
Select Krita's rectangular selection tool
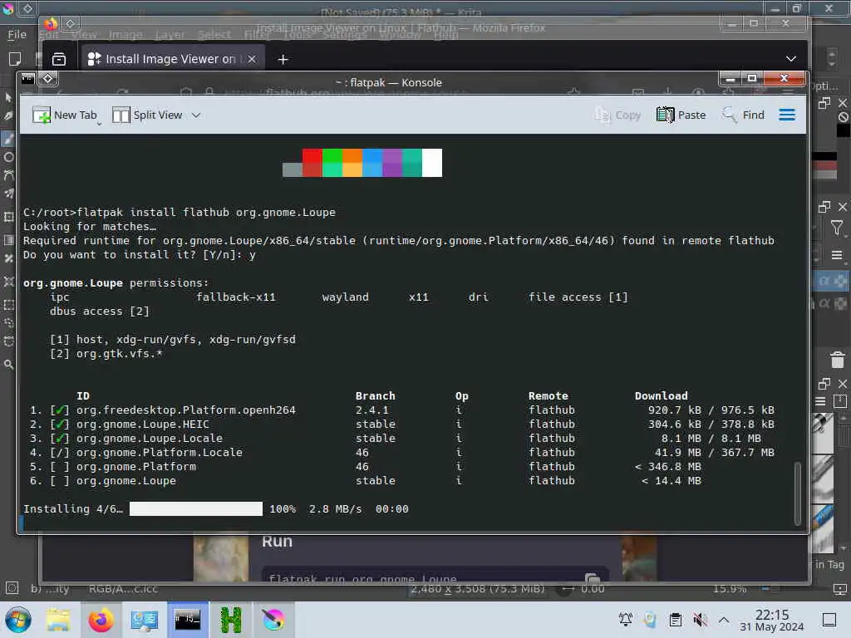point(8,305)
